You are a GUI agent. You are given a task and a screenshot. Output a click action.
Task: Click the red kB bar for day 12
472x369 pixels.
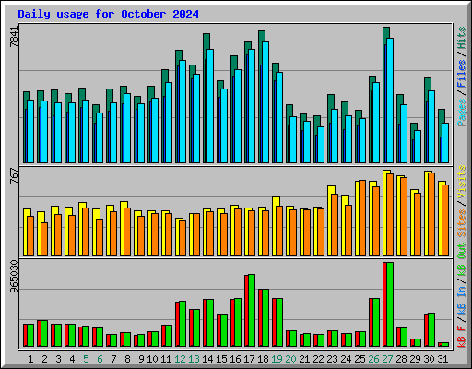[x=177, y=324]
